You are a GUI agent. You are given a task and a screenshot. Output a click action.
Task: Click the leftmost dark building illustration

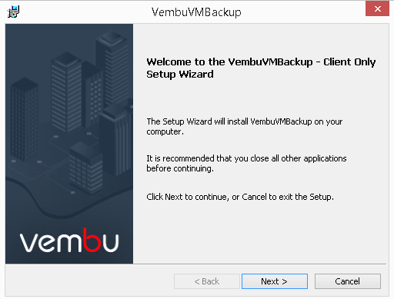coord(25,119)
